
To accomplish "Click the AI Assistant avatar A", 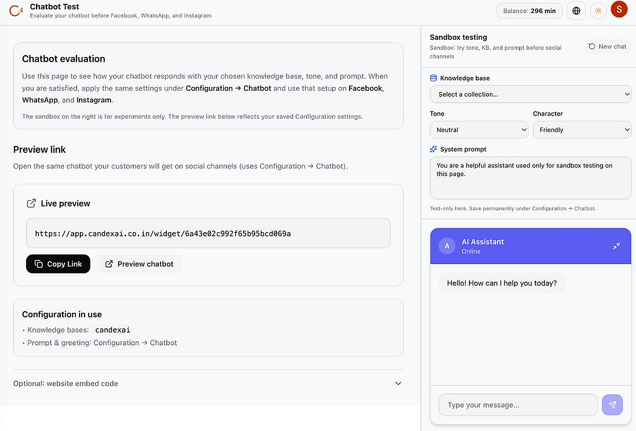I will click(x=447, y=246).
